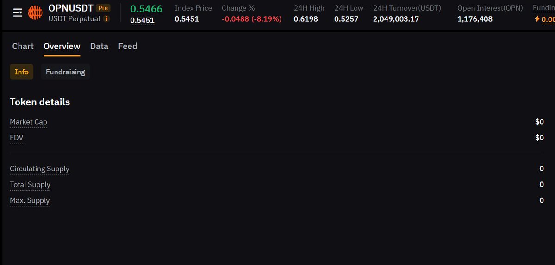Viewport: 555px width, 265px height.
Task: Click the Open Interest value 1,176,408
Action: pyautogui.click(x=475, y=19)
